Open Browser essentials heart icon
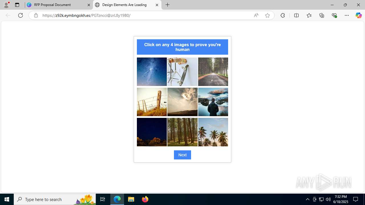The image size is (365, 205). 334,15
